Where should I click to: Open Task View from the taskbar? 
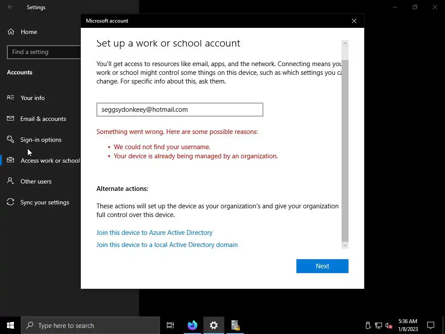(x=170, y=325)
